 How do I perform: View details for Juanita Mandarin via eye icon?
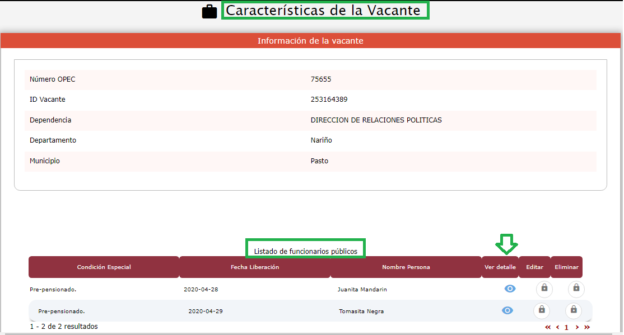[x=509, y=289]
